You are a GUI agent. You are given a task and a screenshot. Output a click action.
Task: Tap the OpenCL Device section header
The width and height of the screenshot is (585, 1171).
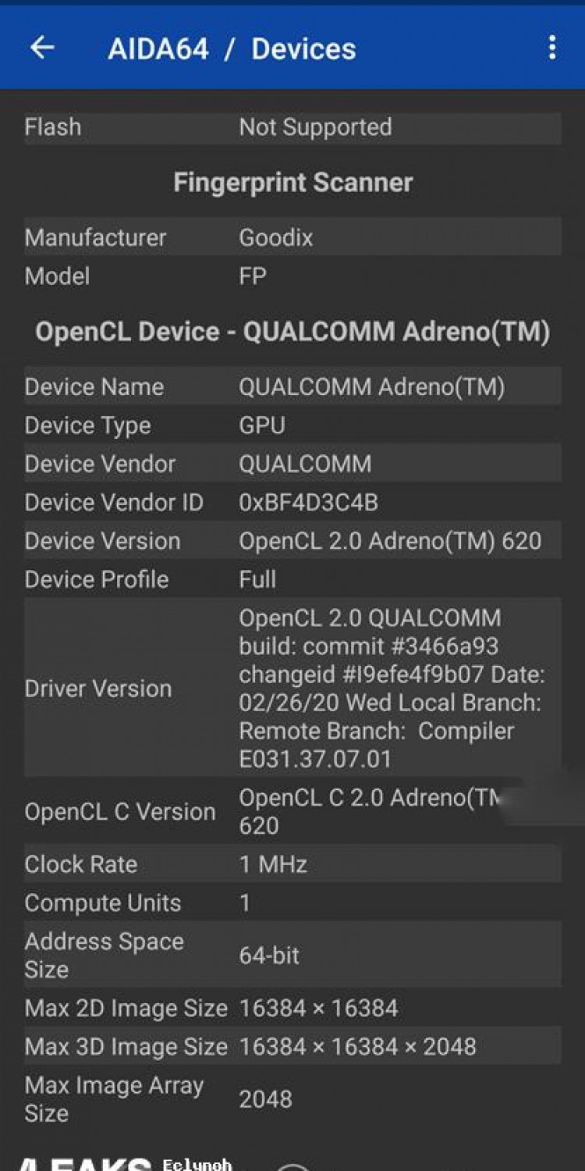coord(292,332)
